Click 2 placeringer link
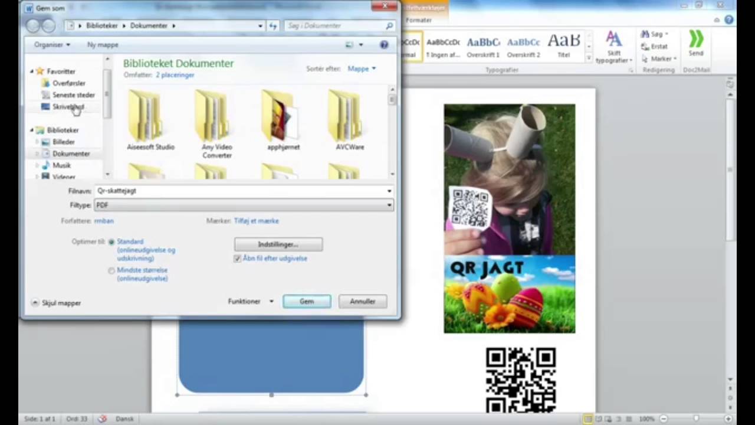This screenshot has width=755, height=425. [175, 75]
